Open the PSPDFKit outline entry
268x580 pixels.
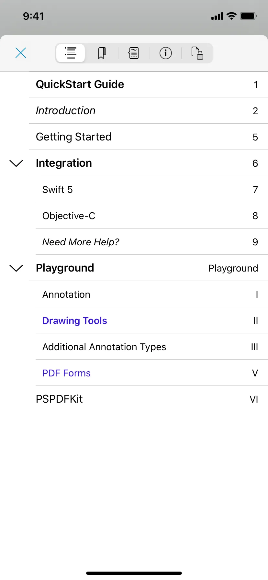click(59, 399)
